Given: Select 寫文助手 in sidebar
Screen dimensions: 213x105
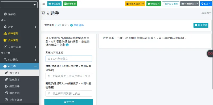Looking at the screenshot, I should (19, 73).
